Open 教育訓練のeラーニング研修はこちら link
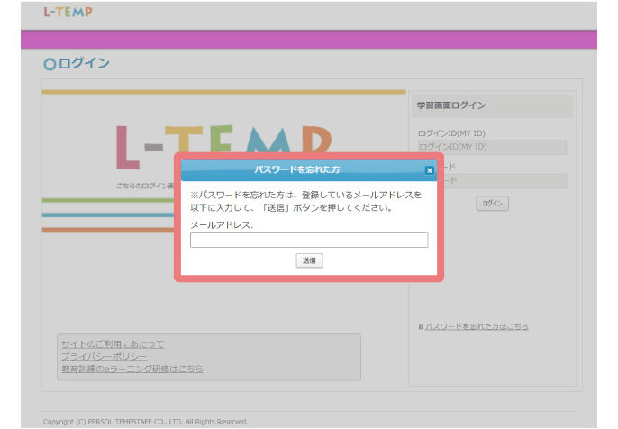Image resolution: width=618 pixels, height=429 pixels. click(132, 369)
